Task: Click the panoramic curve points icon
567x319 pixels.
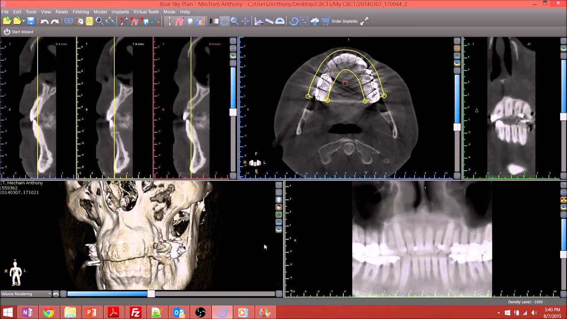Action: coord(110,21)
